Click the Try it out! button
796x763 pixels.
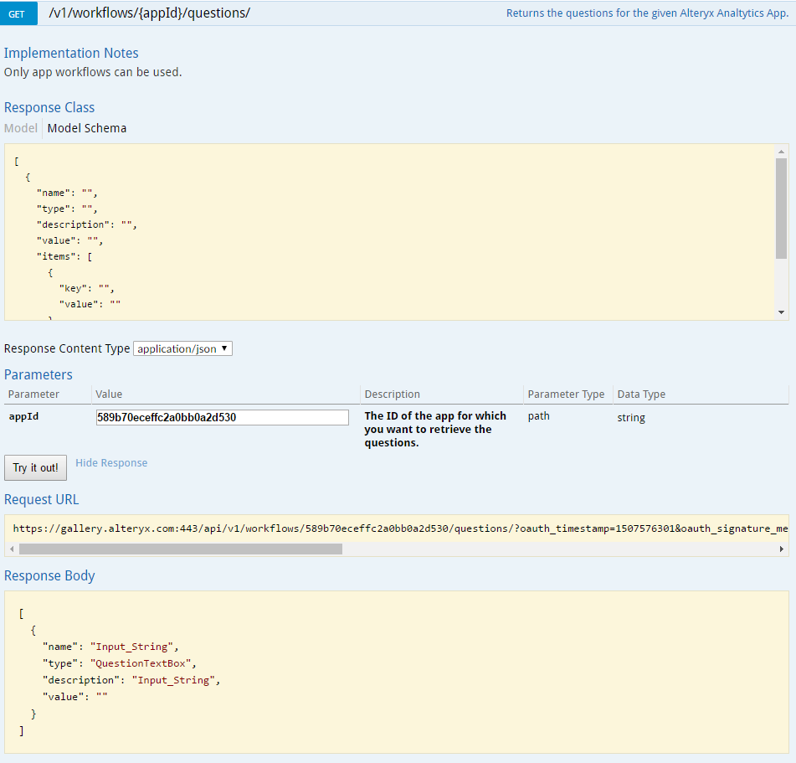click(35, 467)
